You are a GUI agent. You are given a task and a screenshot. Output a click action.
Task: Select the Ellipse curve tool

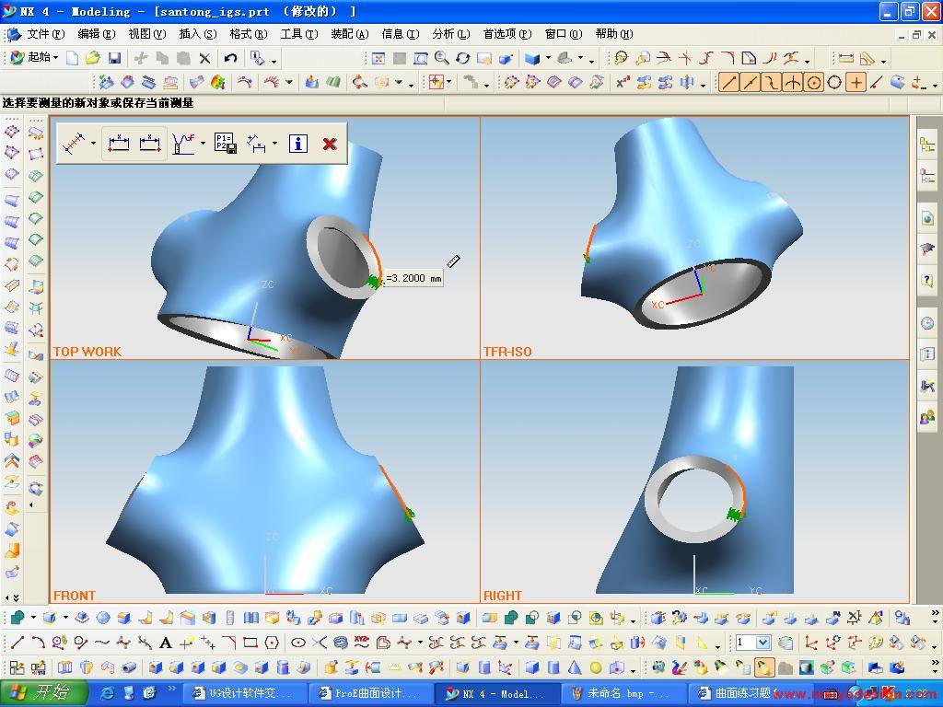click(297, 643)
